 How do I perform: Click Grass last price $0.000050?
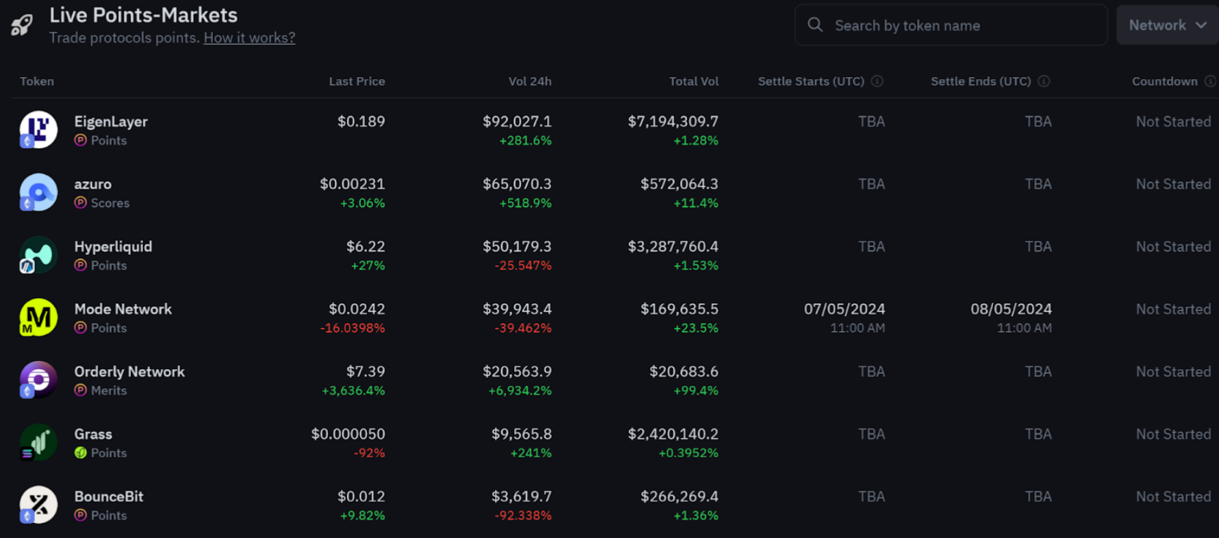pos(348,434)
